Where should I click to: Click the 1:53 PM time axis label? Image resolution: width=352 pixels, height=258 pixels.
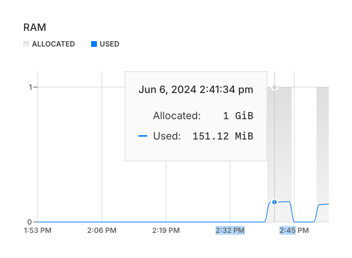point(38,230)
